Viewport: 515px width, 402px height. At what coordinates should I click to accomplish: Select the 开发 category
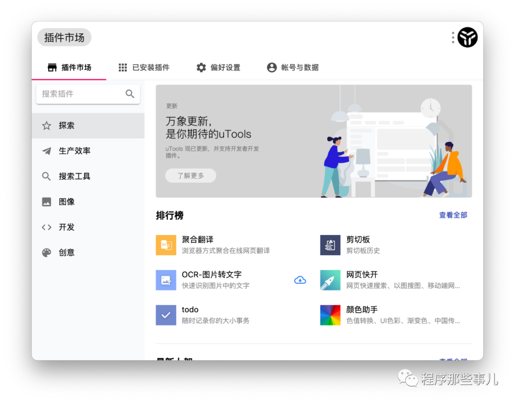(88, 227)
